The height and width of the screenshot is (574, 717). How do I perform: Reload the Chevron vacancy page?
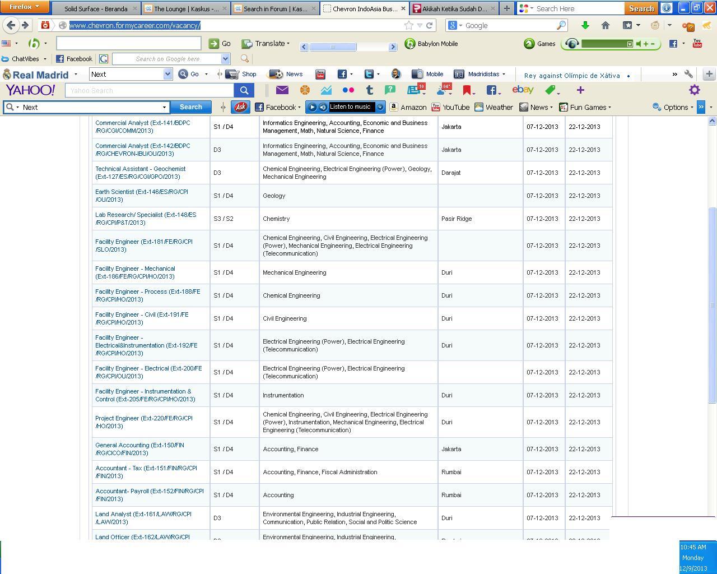[430, 25]
